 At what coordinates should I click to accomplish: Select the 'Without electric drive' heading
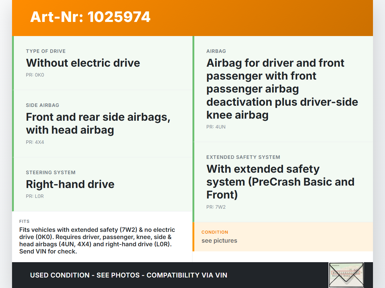point(83,63)
